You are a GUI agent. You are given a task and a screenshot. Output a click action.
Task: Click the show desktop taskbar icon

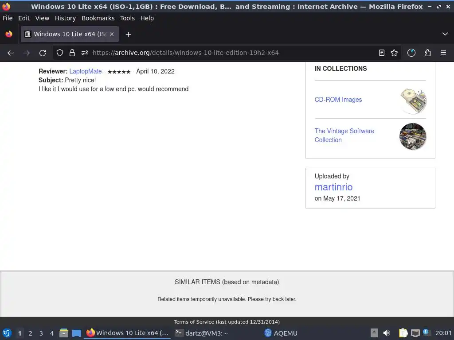pos(76,333)
